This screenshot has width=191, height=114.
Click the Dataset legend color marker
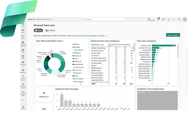click(x=73, y=44)
